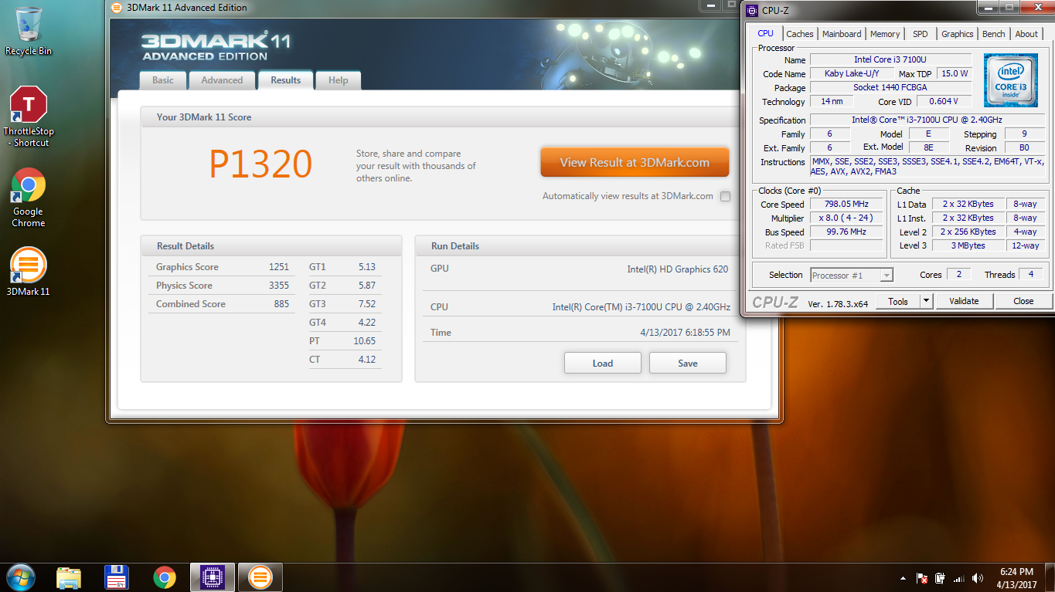Switch to the Basic tab in 3DMark

(163, 80)
